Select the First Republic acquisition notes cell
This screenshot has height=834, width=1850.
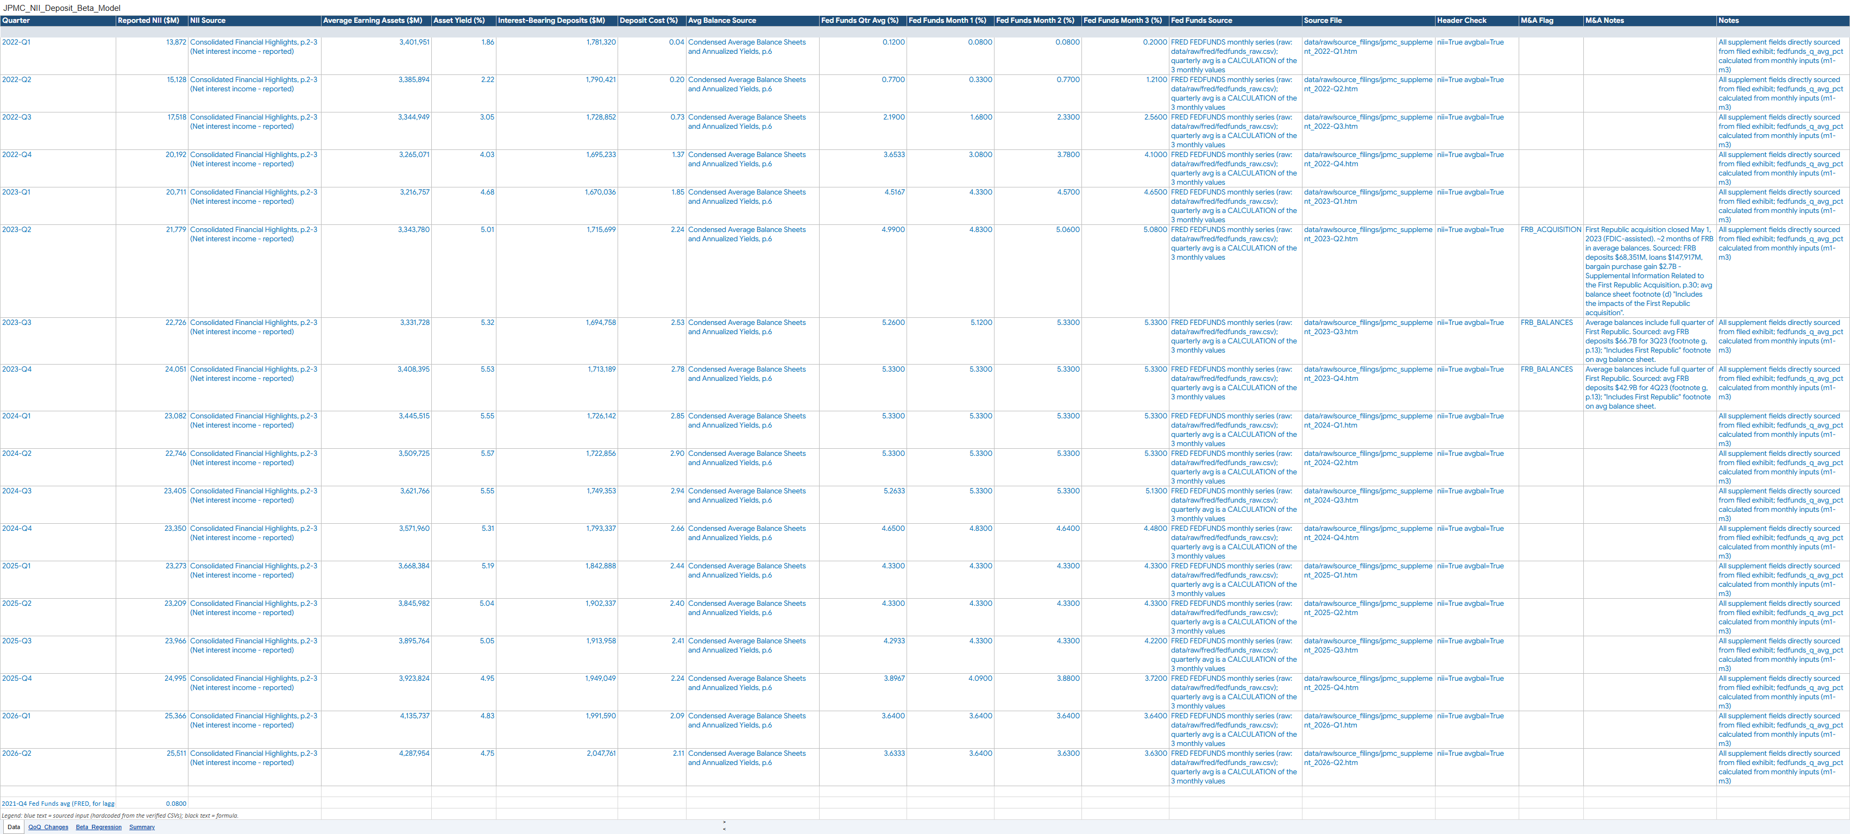1650,272
